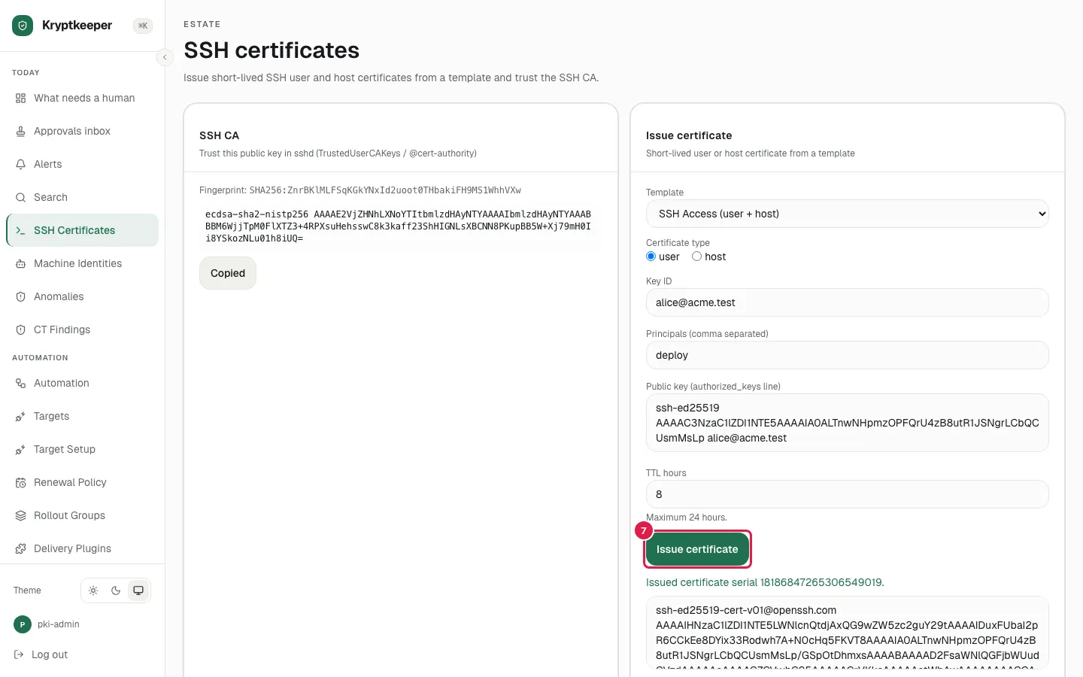Click the issued certificate serial message
The height and width of the screenshot is (677, 1083).
765,582
